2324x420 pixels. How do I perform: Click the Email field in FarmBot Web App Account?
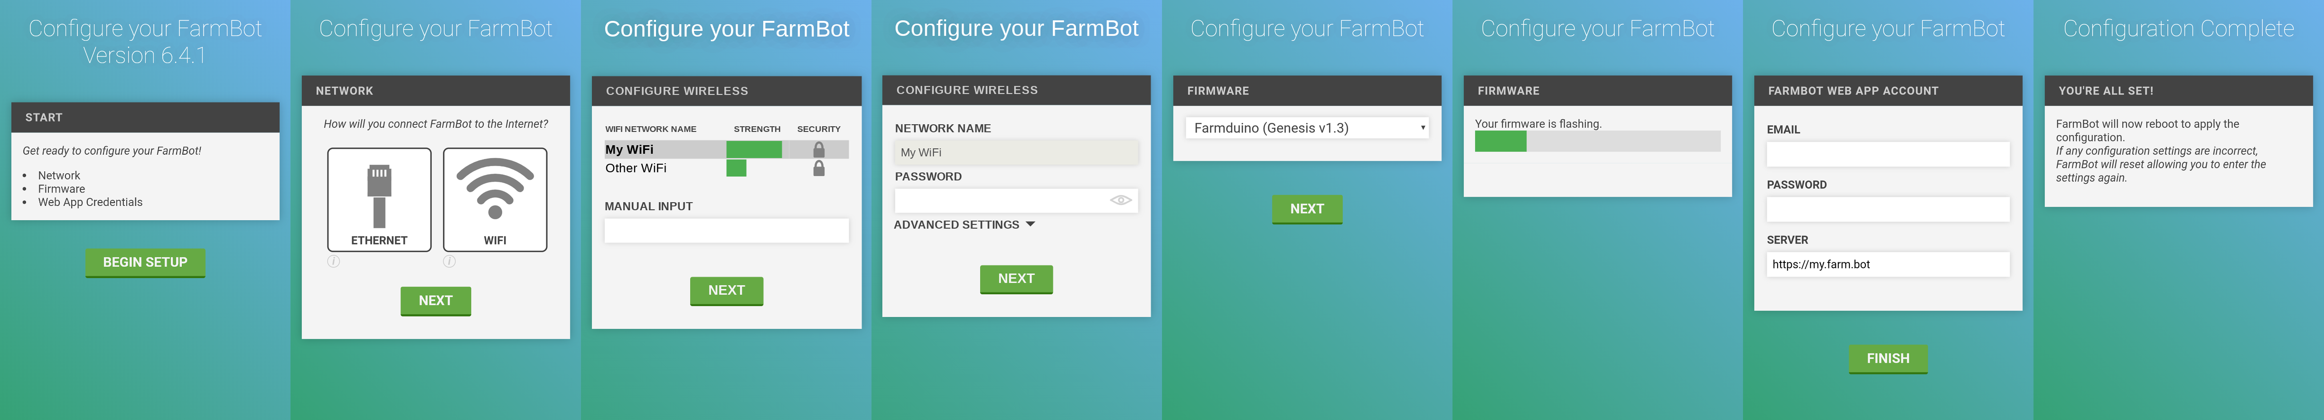1887,154
